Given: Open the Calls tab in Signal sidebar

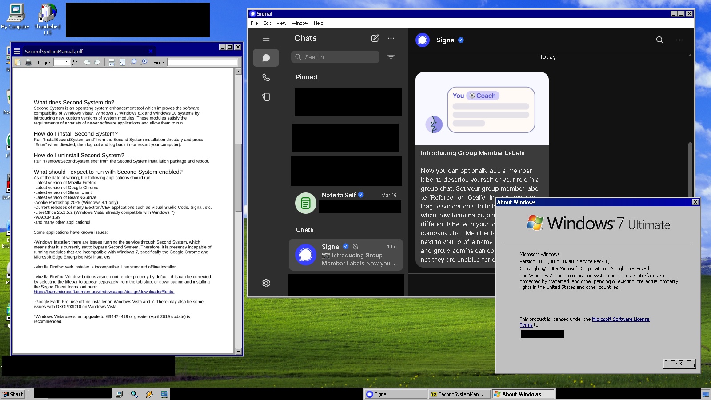Looking at the screenshot, I should pyautogui.click(x=266, y=77).
